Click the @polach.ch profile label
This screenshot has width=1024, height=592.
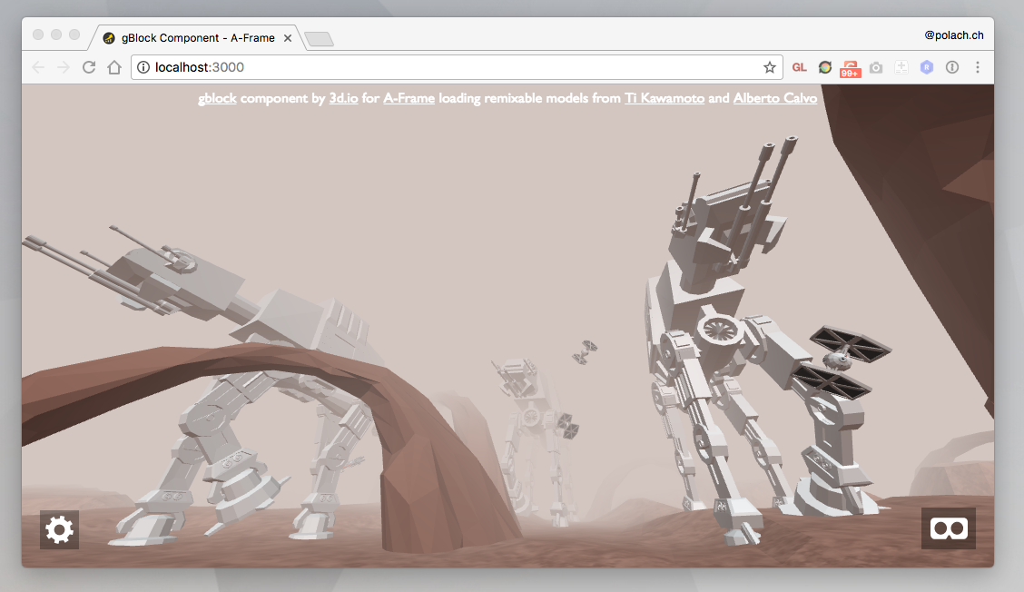pos(953,35)
